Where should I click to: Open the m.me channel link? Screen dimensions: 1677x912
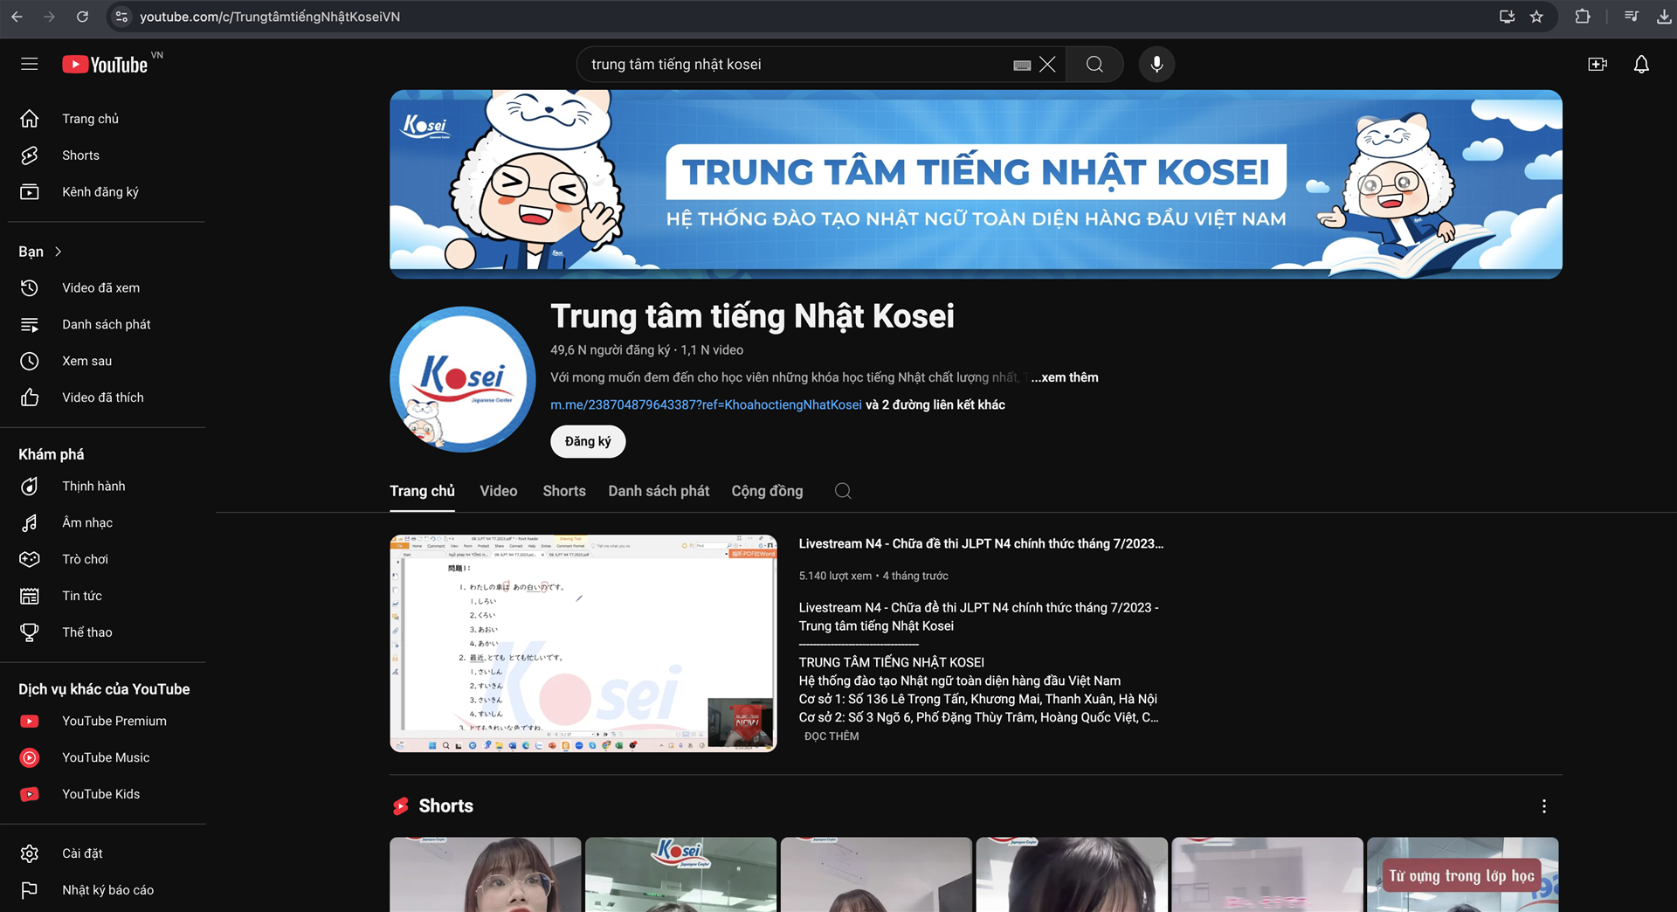706,404
